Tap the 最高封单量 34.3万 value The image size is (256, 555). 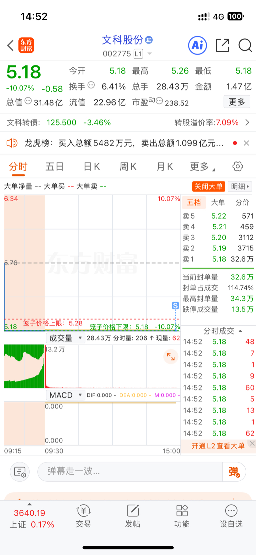(x=242, y=298)
